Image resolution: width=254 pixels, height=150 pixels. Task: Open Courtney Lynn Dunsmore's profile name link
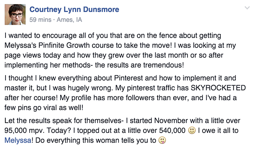74,9
